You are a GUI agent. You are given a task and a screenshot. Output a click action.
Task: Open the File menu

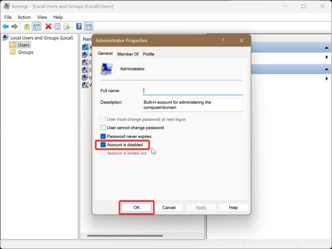[x=8, y=17]
